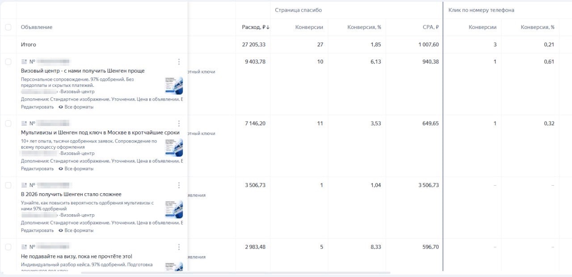This screenshot has width=572, height=277.
Task: Click 'Редактировать' under 'Мультивизы и Шенген' ad
Action: 37,169
